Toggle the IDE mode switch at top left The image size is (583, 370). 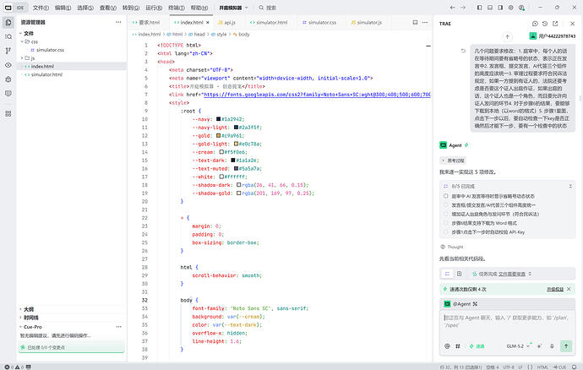point(14,8)
